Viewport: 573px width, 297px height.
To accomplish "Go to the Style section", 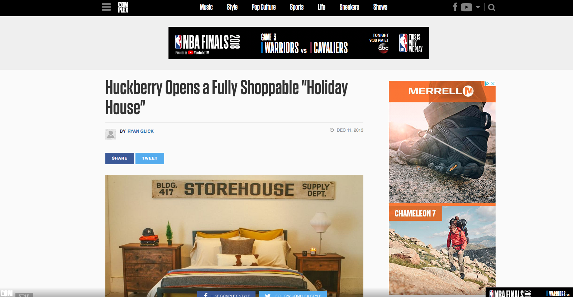I will pyautogui.click(x=232, y=7).
